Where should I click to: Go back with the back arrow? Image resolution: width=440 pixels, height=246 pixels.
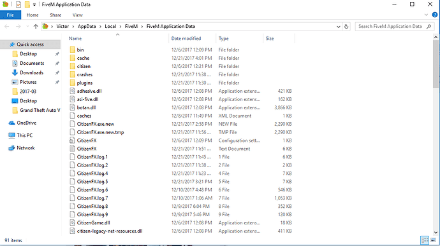click(x=7, y=26)
